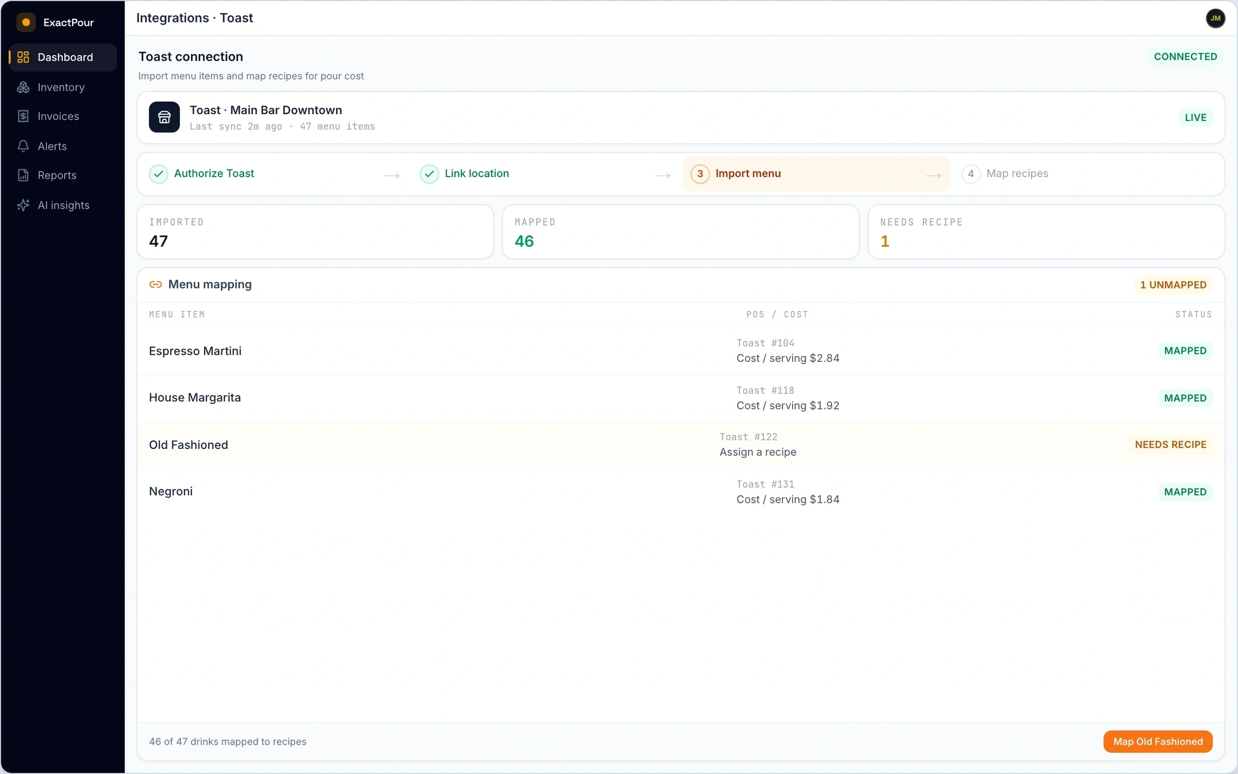
Task: Click the Alerts bell icon
Action: click(23, 146)
